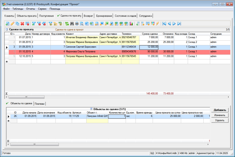Open the Отчеты menu
This screenshot has width=235, height=157.
tap(30, 9)
